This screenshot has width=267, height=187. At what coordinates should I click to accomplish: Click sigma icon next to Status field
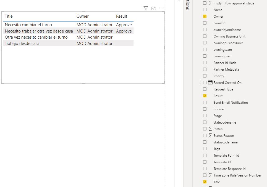pos(210,129)
